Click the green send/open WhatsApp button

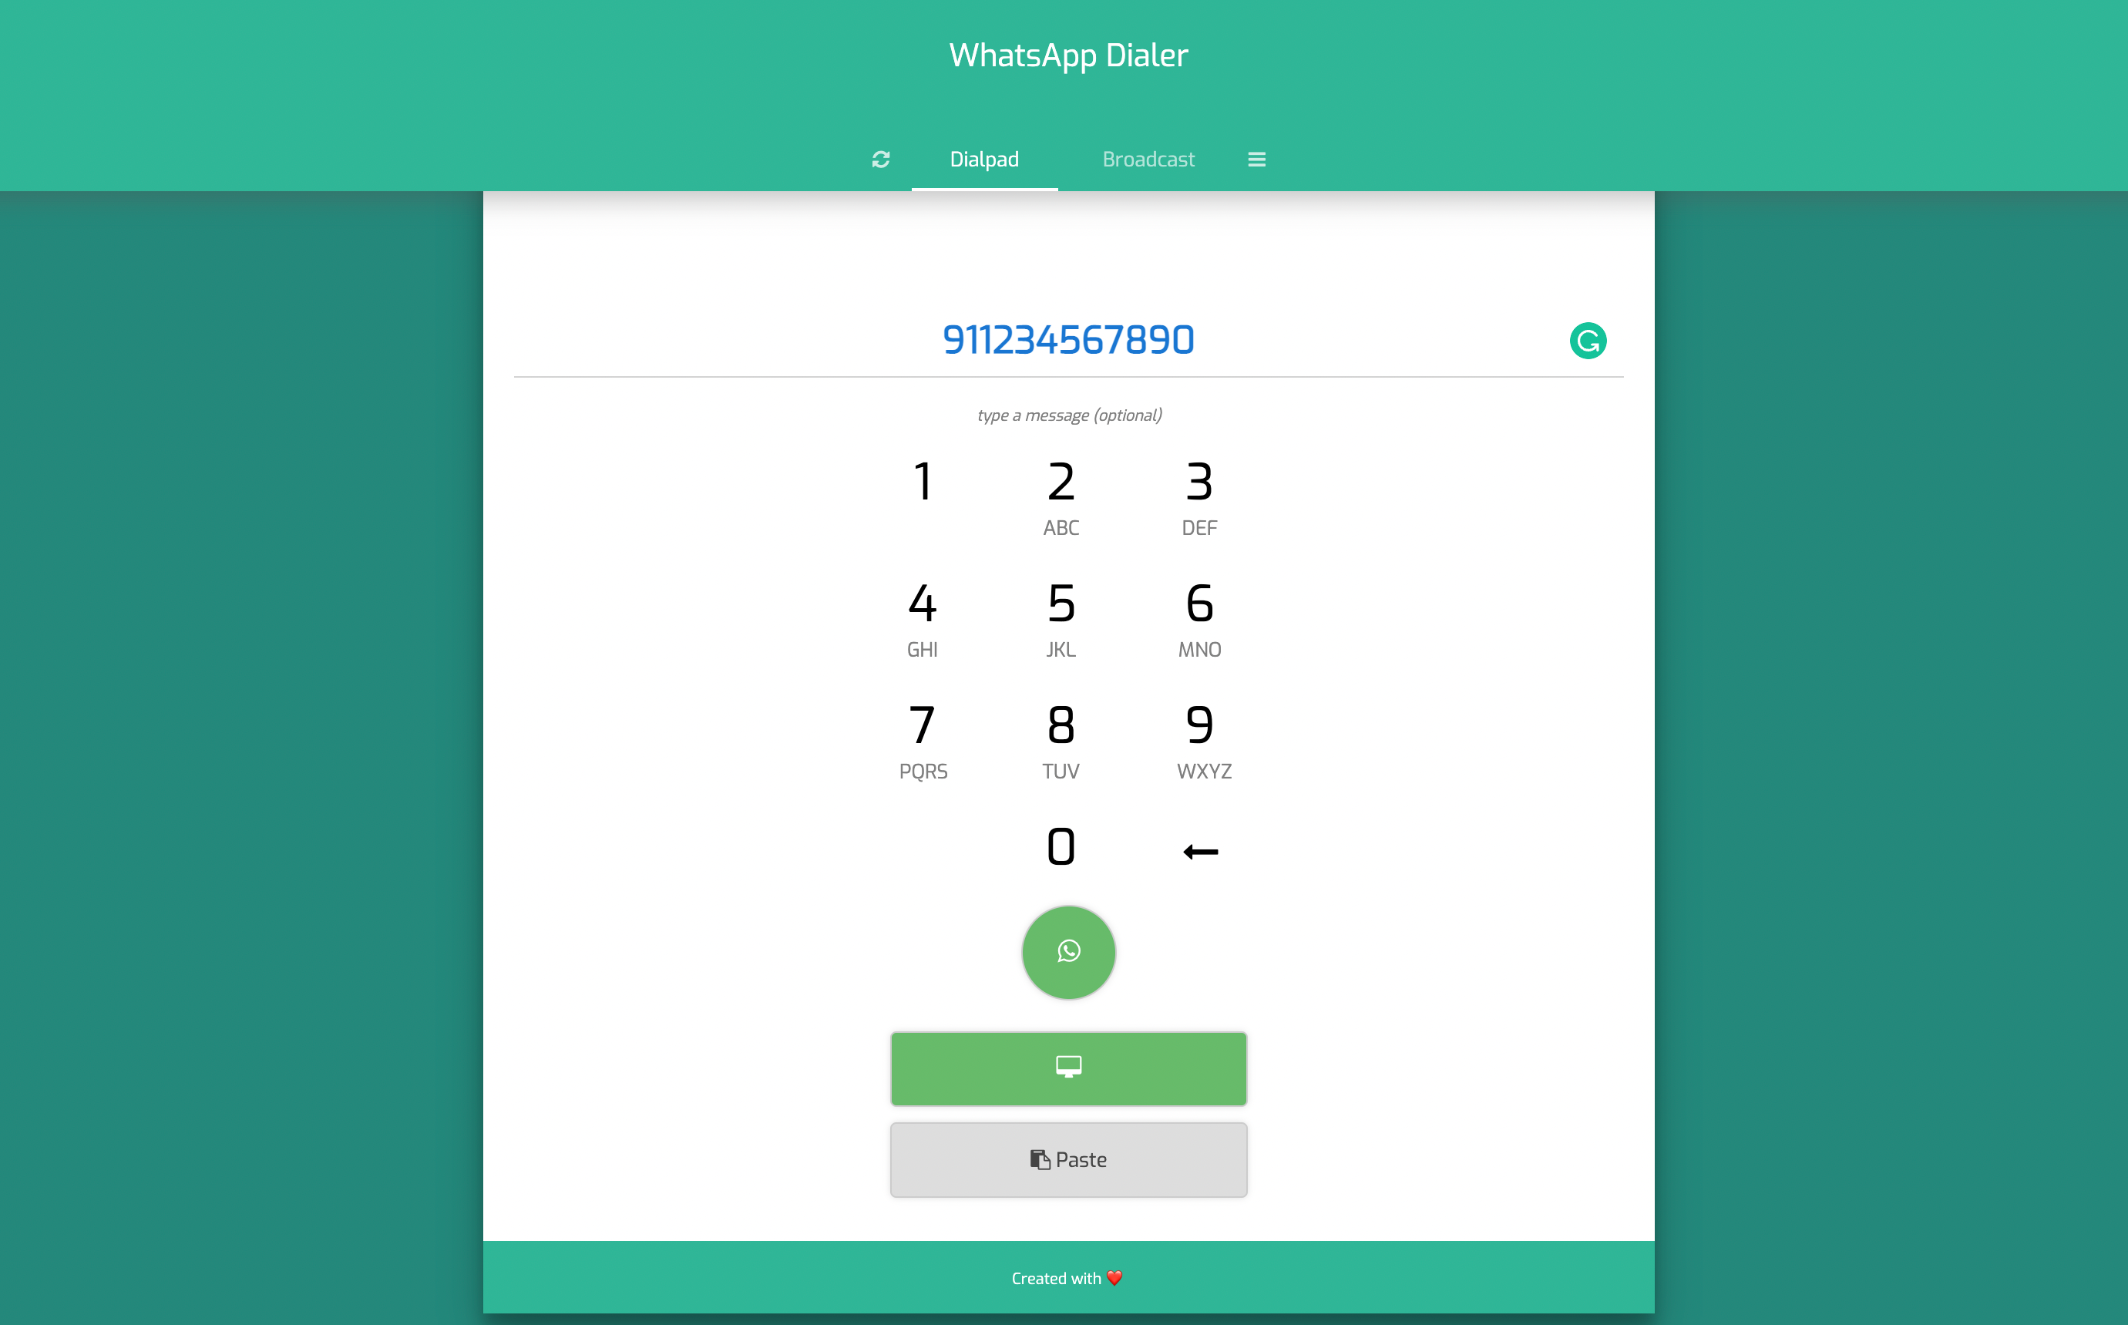pyautogui.click(x=1067, y=951)
